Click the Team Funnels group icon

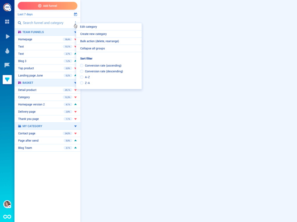[x=19, y=32]
